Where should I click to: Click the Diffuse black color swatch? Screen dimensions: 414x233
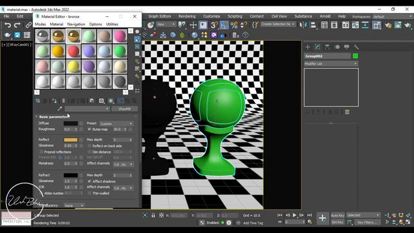71,124
